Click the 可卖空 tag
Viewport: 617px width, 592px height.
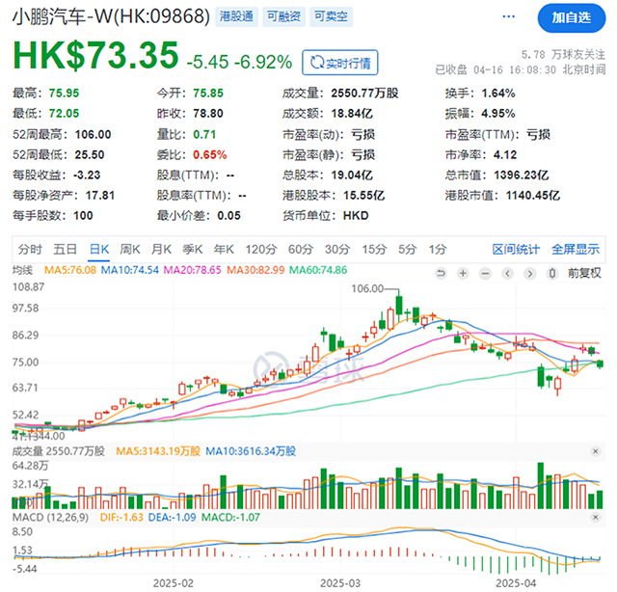point(331,16)
